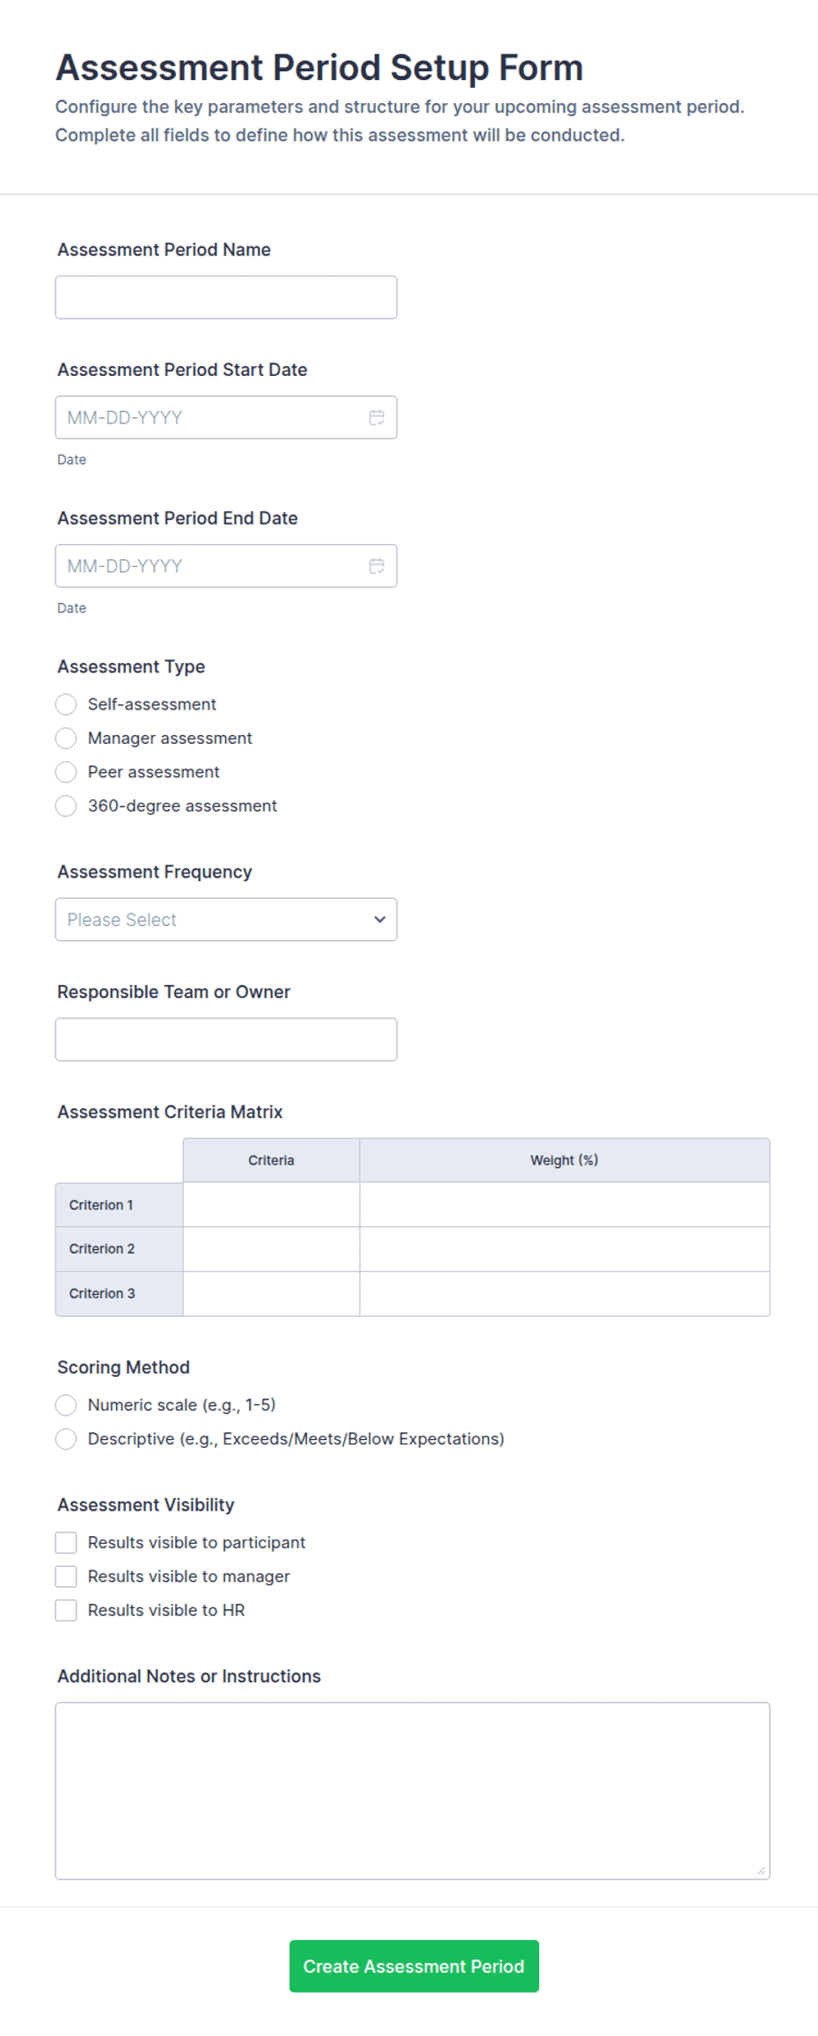Select Peer assessment radio button
This screenshot has height=2036, width=818.
(x=66, y=772)
